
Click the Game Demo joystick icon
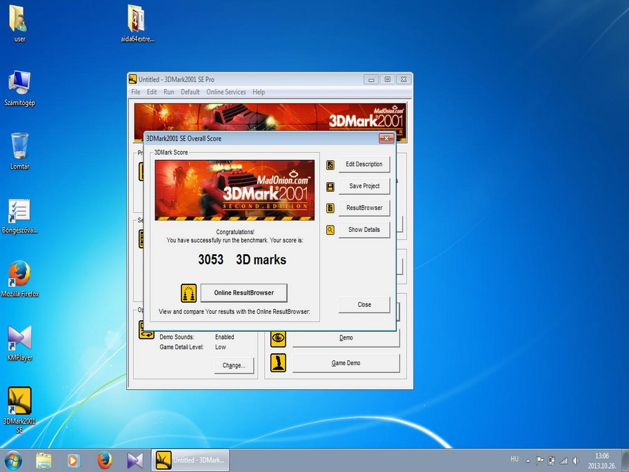(278, 362)
